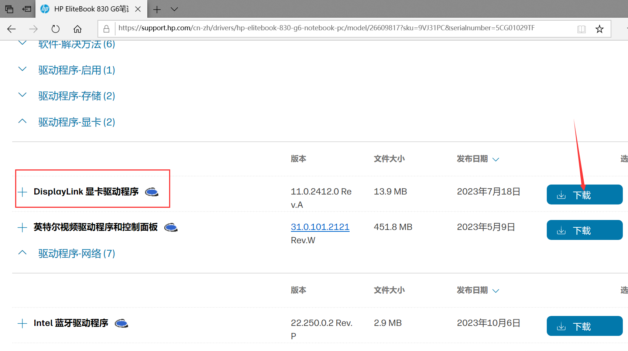Collapse chevron beside 驱动程序-显卡 (2)
This screenshot has width=628, height=351.
tap(23, 121)
